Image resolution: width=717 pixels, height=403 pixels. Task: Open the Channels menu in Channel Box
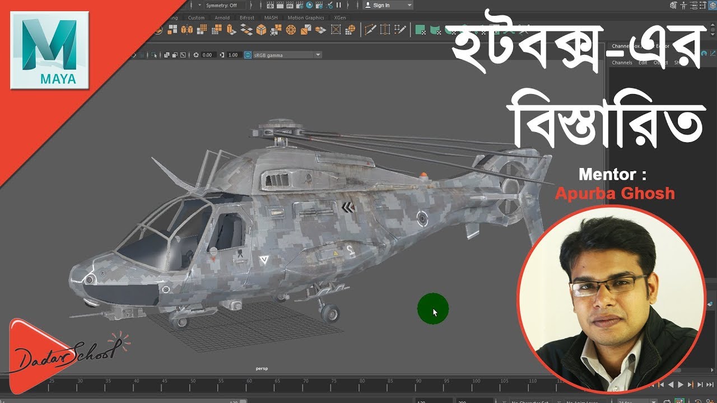pyautogui.click(x=622, y=63)
